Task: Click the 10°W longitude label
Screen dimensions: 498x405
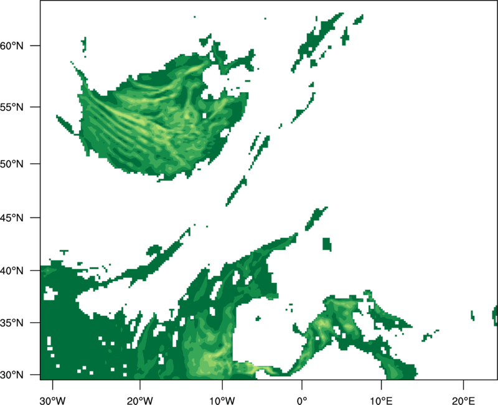Action: coord(222,401)
